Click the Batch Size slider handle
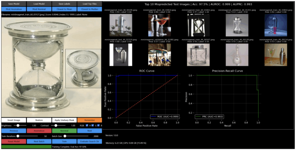 pyautogui.click(x=65, y=136)
